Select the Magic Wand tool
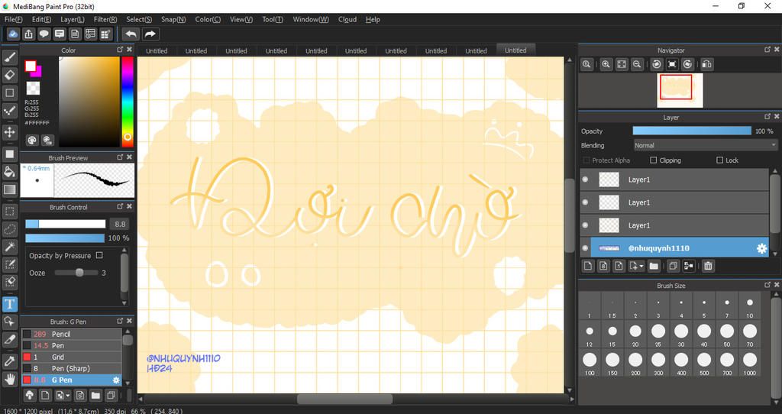Image resolution: width=782 pixels, height=414 pixels. (x=9, y=247)
